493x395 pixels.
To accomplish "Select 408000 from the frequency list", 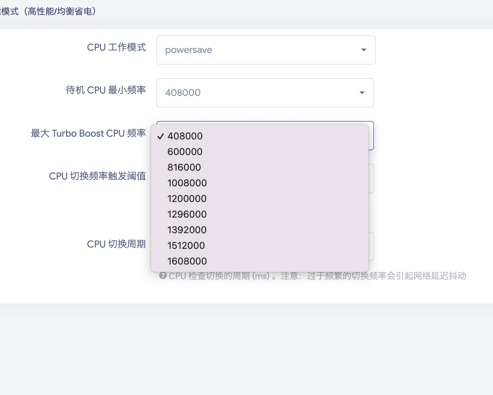I will coord(260,136).
